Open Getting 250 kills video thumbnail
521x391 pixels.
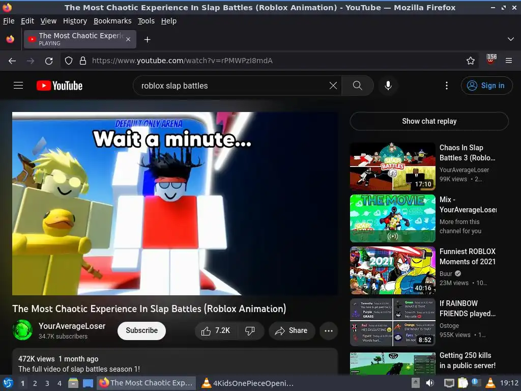(392, 364)
